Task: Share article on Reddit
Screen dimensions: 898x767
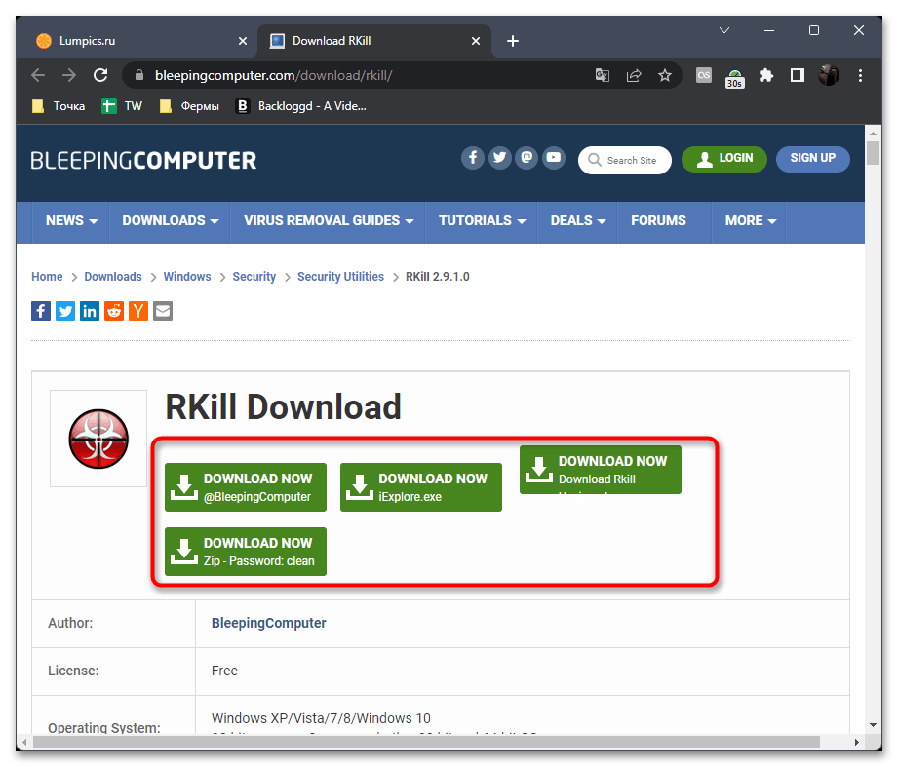Action: [114, 311]
